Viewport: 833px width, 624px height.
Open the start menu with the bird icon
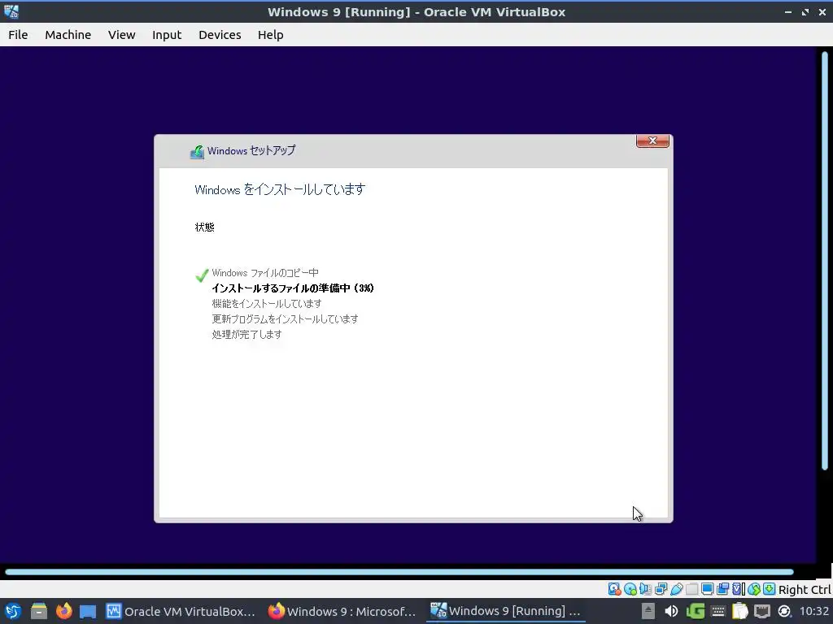(13, 611)
